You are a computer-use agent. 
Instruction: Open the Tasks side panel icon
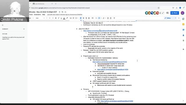183,30
